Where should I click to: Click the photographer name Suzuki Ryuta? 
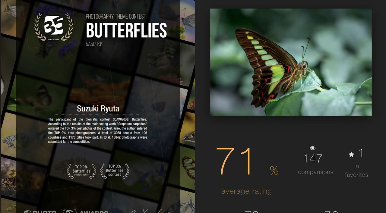[x=98, y=108]
